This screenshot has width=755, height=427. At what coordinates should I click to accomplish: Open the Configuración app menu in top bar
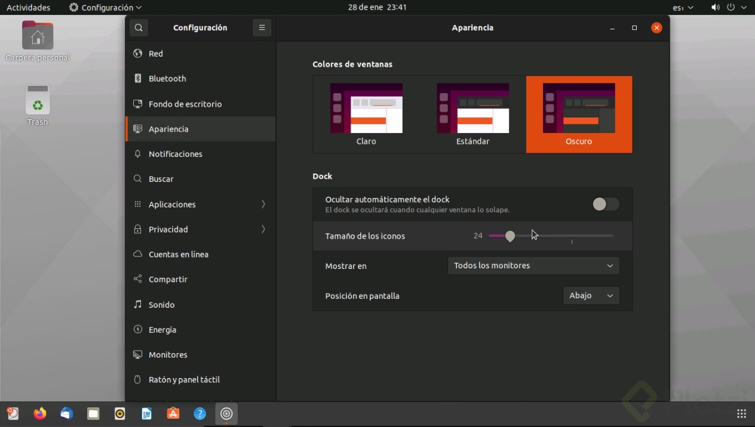(x=106, y=8)
